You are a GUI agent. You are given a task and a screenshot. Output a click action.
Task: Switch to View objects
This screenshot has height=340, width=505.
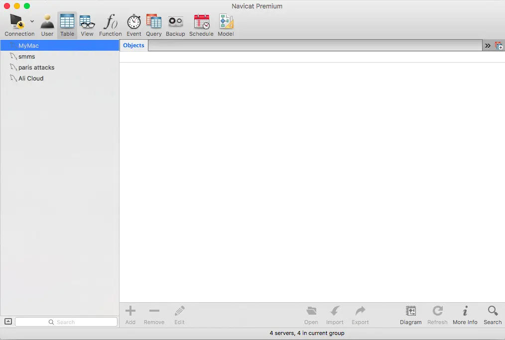tap(87, 25)
